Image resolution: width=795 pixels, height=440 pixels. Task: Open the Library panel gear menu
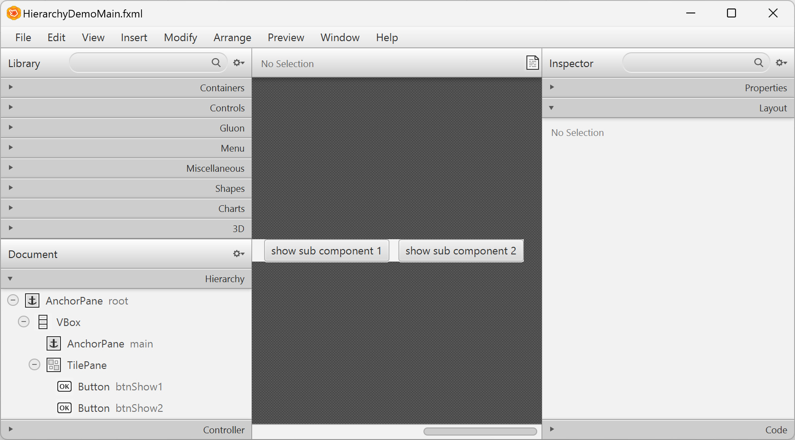coord(239,63)
